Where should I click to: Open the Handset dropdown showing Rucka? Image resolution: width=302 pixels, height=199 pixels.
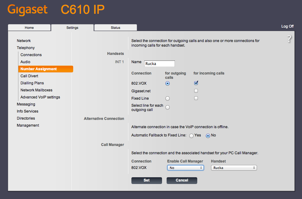point(234,168)
